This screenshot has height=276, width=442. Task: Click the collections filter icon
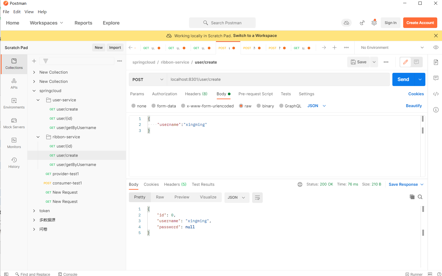click(x=46, y=61)
